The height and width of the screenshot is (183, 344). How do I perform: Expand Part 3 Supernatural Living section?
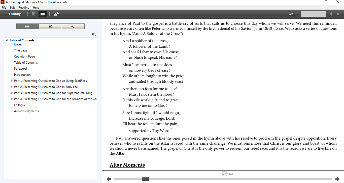click(12, 93)
